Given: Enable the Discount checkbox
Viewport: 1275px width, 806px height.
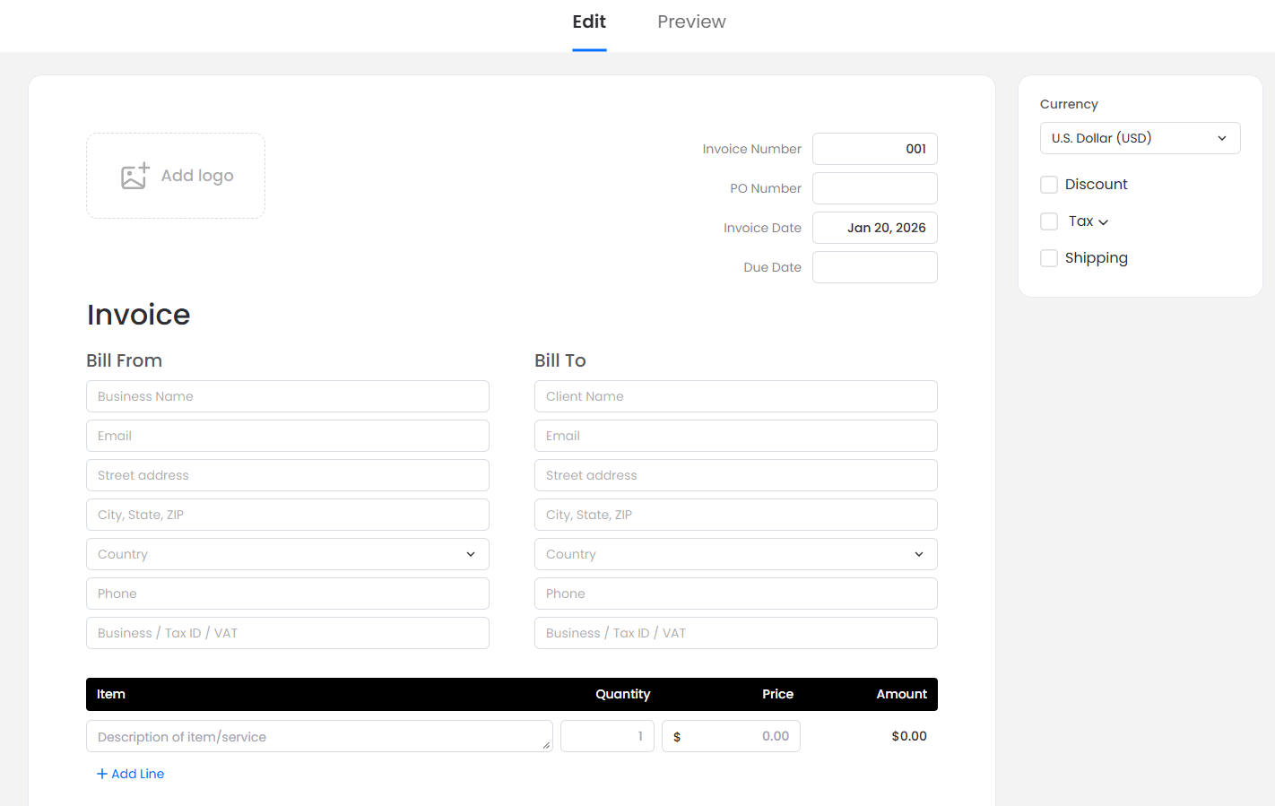Looking at the screenshot, I should [x=1049, y=185].
